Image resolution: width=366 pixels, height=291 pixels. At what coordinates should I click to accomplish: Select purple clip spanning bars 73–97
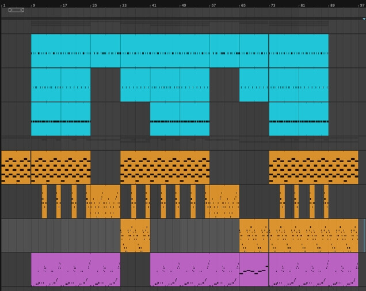coord(314,270)
